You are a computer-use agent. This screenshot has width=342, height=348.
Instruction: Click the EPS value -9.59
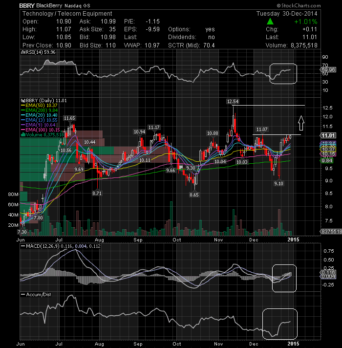point(152,29)
